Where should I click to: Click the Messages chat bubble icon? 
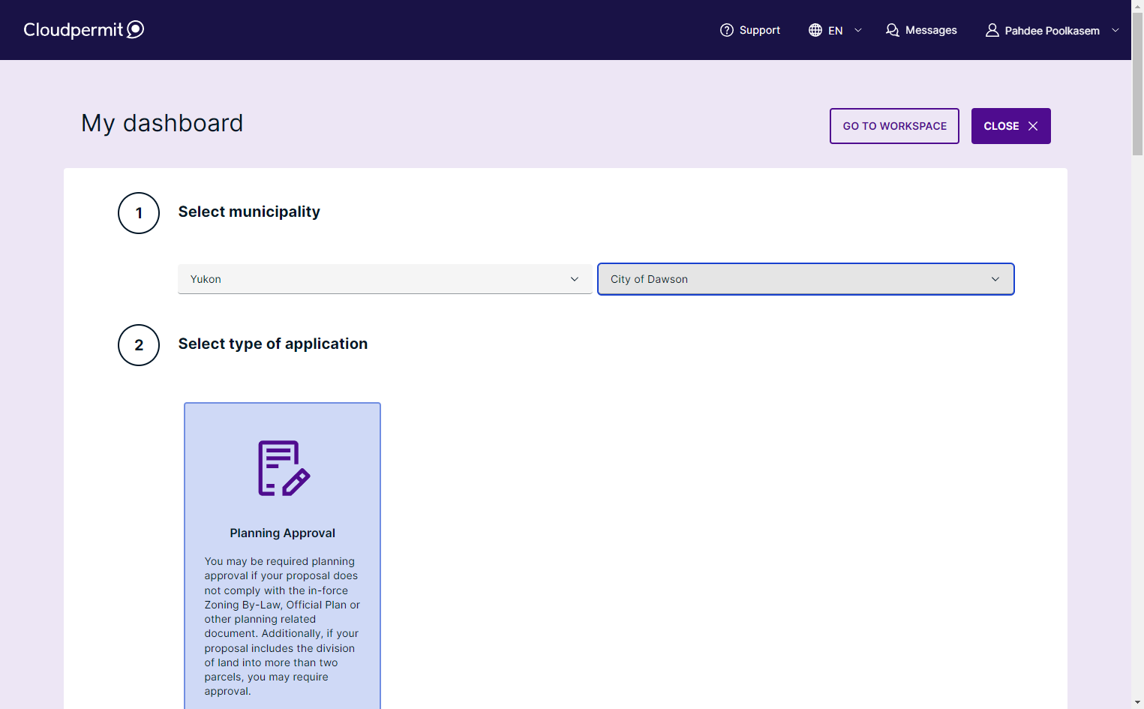pos(893,30)
